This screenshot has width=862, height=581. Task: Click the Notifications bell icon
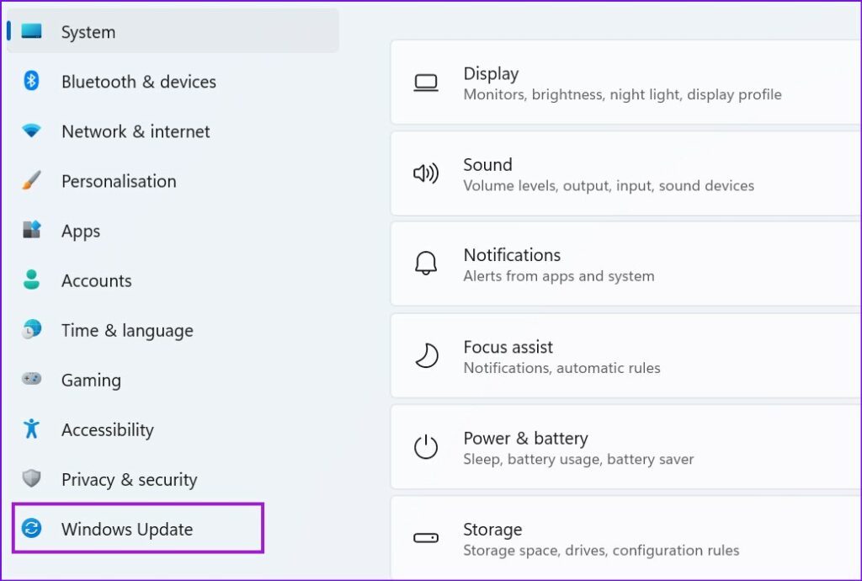(426, 264)
